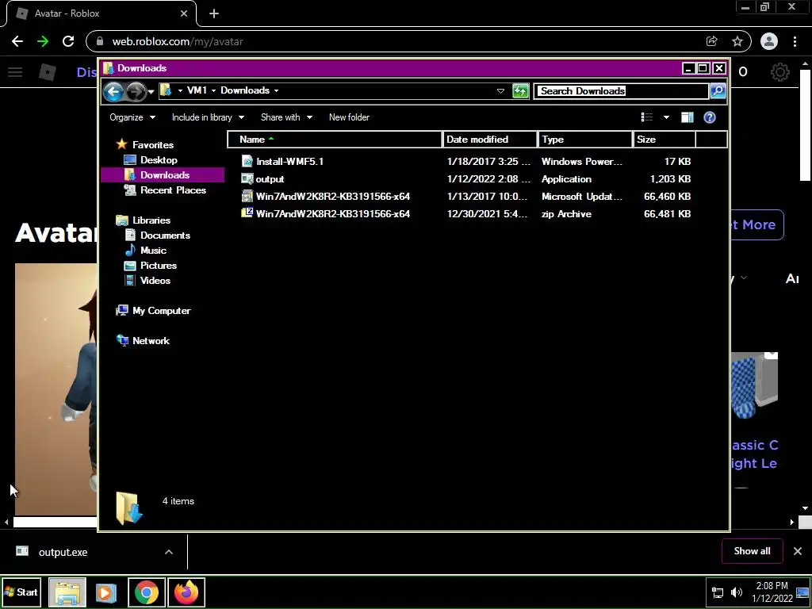Screen dimensions: 812x609
Task: Click Favorites in navigation pane
Action: 153,145
